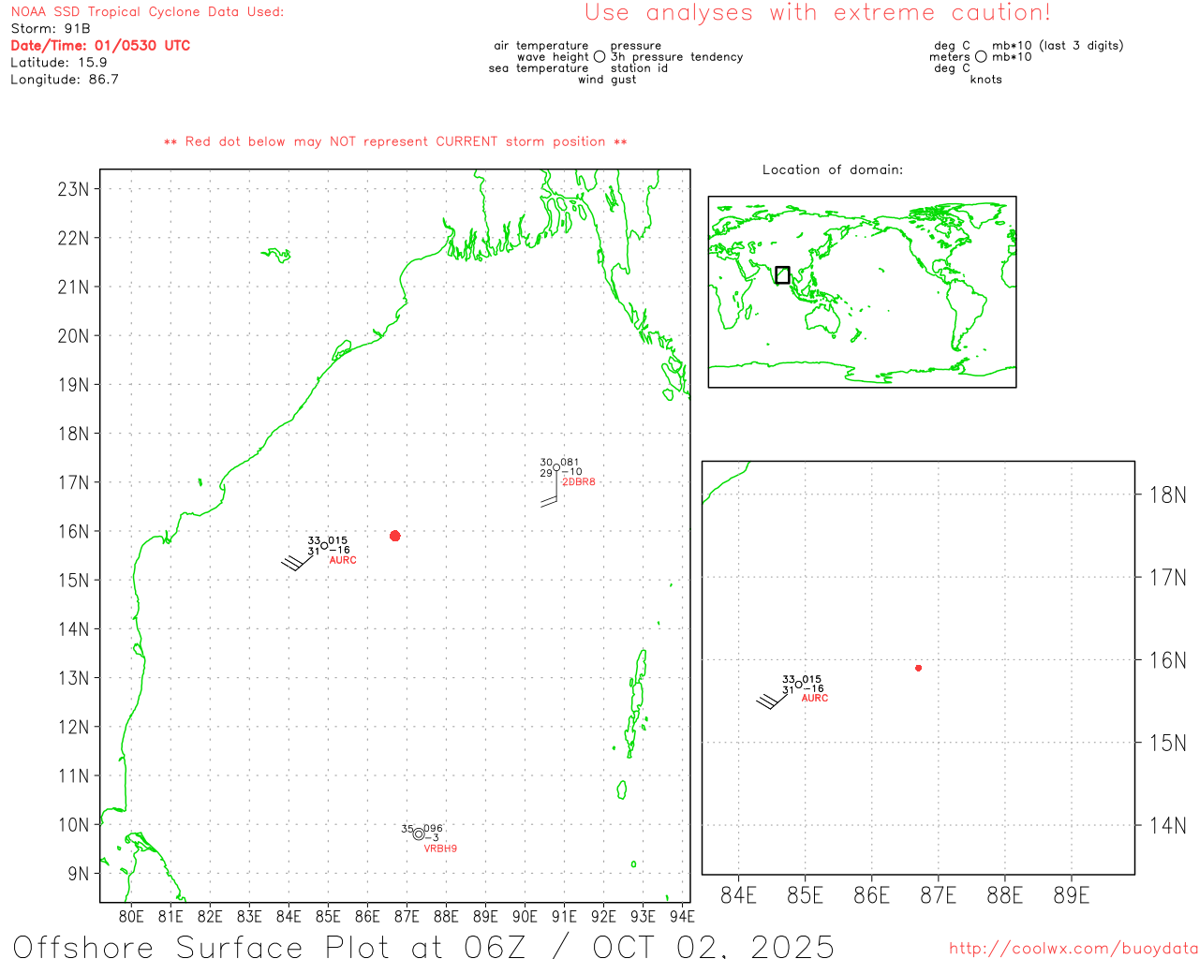The width and height of the screenshot is (1199, 959).
Task: Click 'Use analyses with extreme caution!' heading
Action: click(818, 13)
